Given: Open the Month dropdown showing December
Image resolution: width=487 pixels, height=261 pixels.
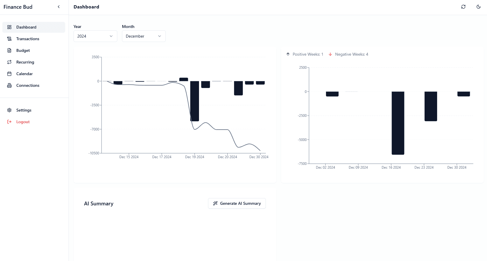Looking at the screenshot, I should tap(144, 36).
